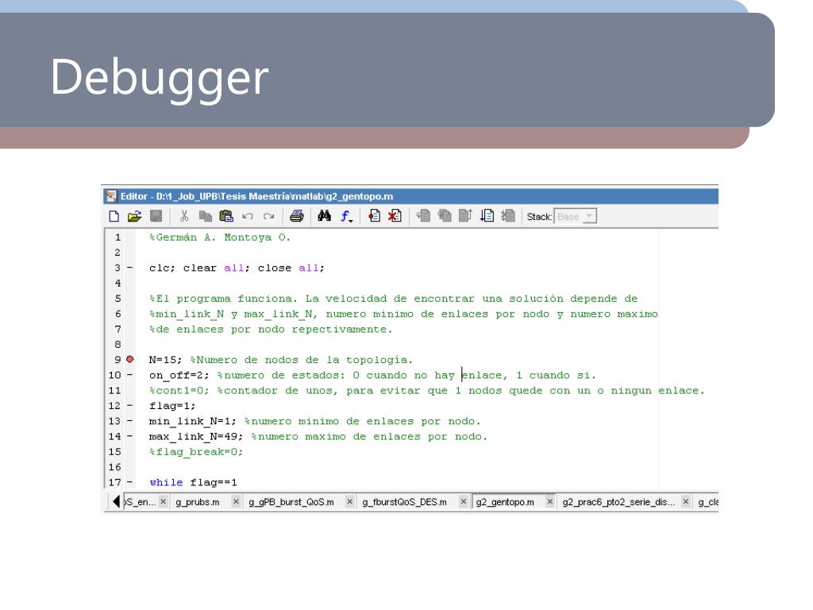Create a new M-file with the blank page icon

point(114,216)
